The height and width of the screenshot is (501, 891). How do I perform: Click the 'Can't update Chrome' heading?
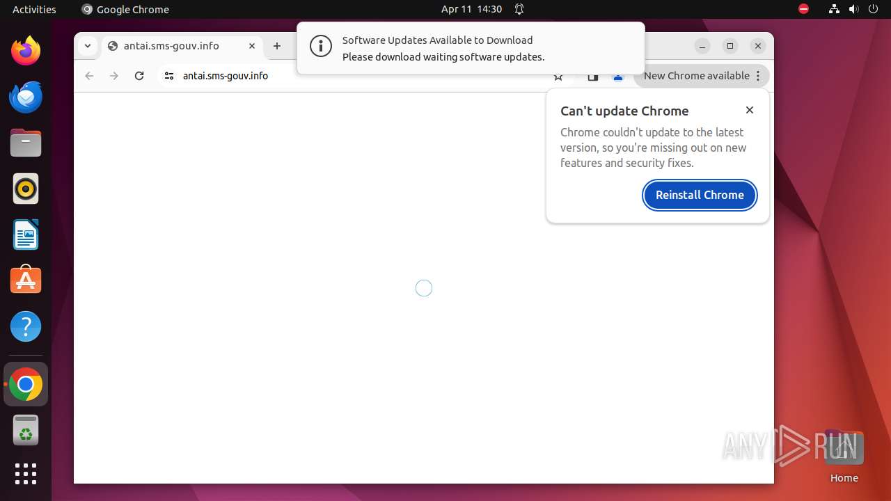click(624, 111)
